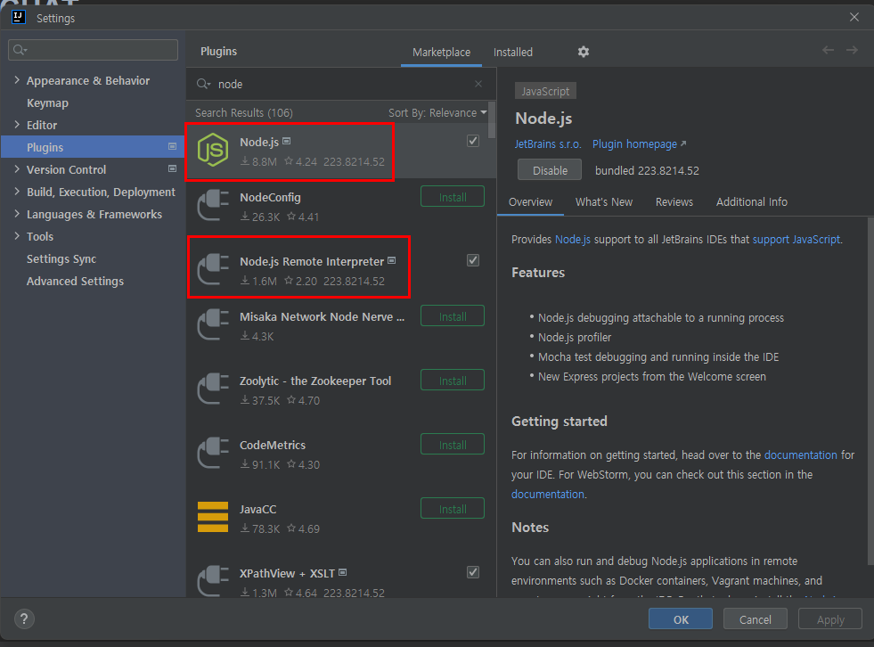Install the JavaCC plugin

click(x=453, y=509)
